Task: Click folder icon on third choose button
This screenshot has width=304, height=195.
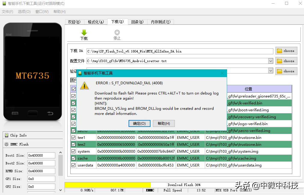Action: pos(279,71)
